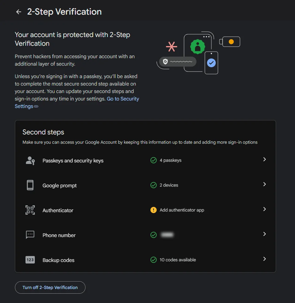Click the Authenticator QR code icon
The height and width of the screenshot is (303, 295).
click(30, 210)
